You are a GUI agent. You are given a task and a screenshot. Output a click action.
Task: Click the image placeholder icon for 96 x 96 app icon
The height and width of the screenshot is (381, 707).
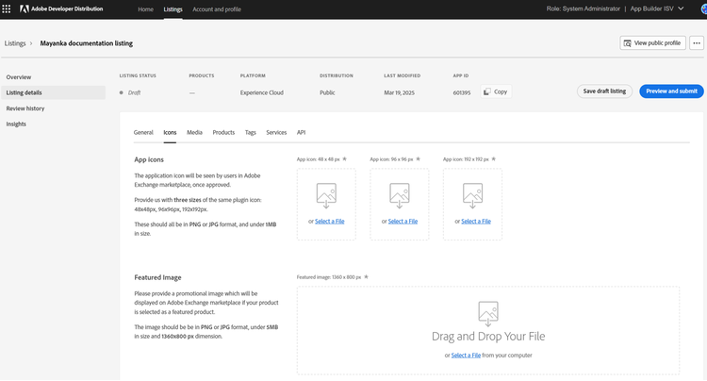(400, 195)
